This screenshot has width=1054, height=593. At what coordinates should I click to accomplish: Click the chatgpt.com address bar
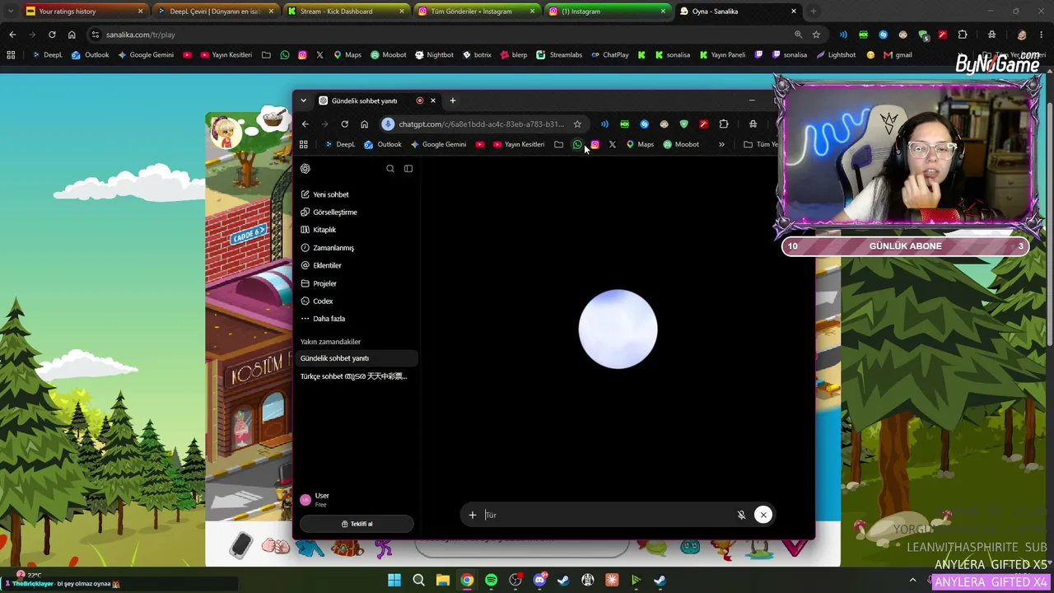(481, 124)
